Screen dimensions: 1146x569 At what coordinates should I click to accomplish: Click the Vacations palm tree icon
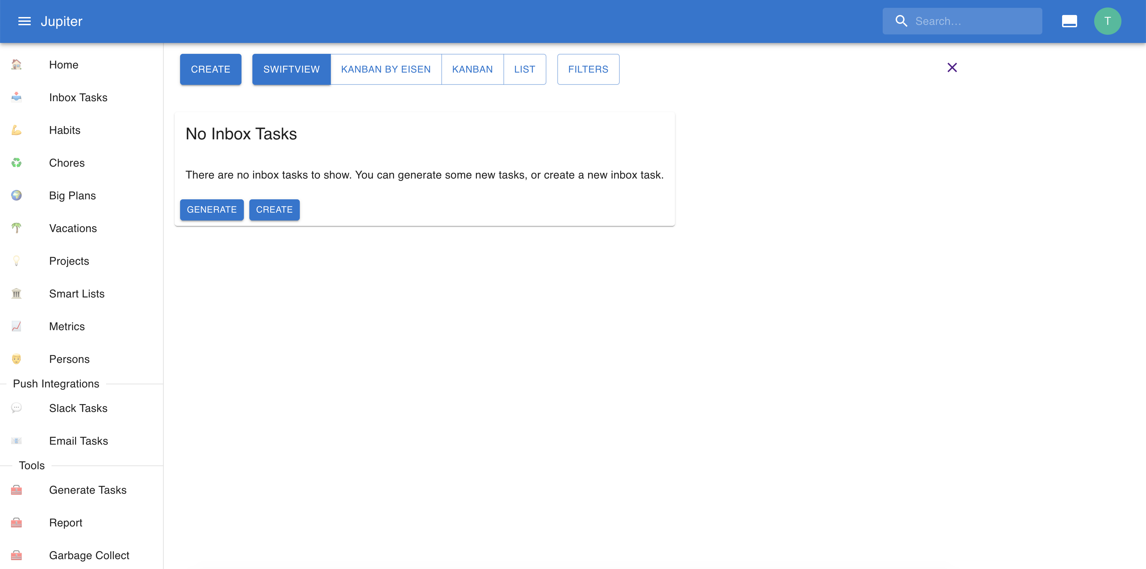point(16,229)
